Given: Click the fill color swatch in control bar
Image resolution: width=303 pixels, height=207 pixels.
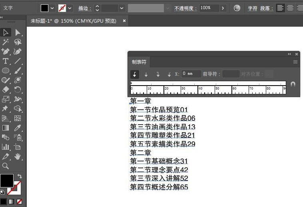Looking at the screenshot, I should click(x=44, y=8).
